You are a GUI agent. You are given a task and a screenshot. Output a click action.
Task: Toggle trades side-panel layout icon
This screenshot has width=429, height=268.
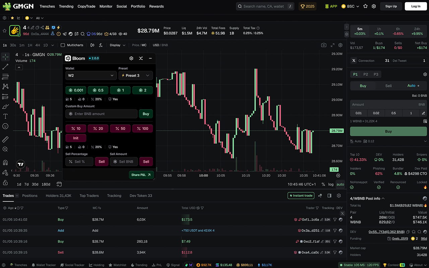point(329,196)
